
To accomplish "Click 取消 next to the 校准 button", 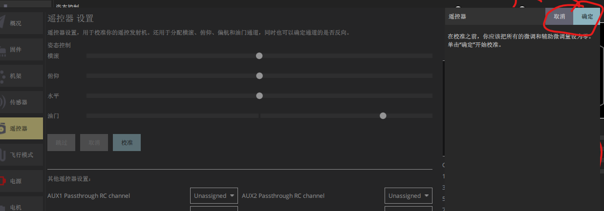I will click(x=94, y=143).
